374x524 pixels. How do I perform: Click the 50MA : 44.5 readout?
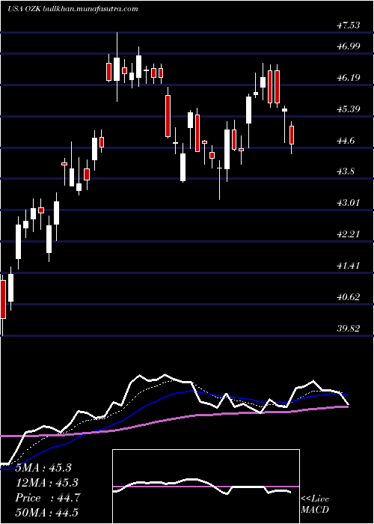pos(46,512)
